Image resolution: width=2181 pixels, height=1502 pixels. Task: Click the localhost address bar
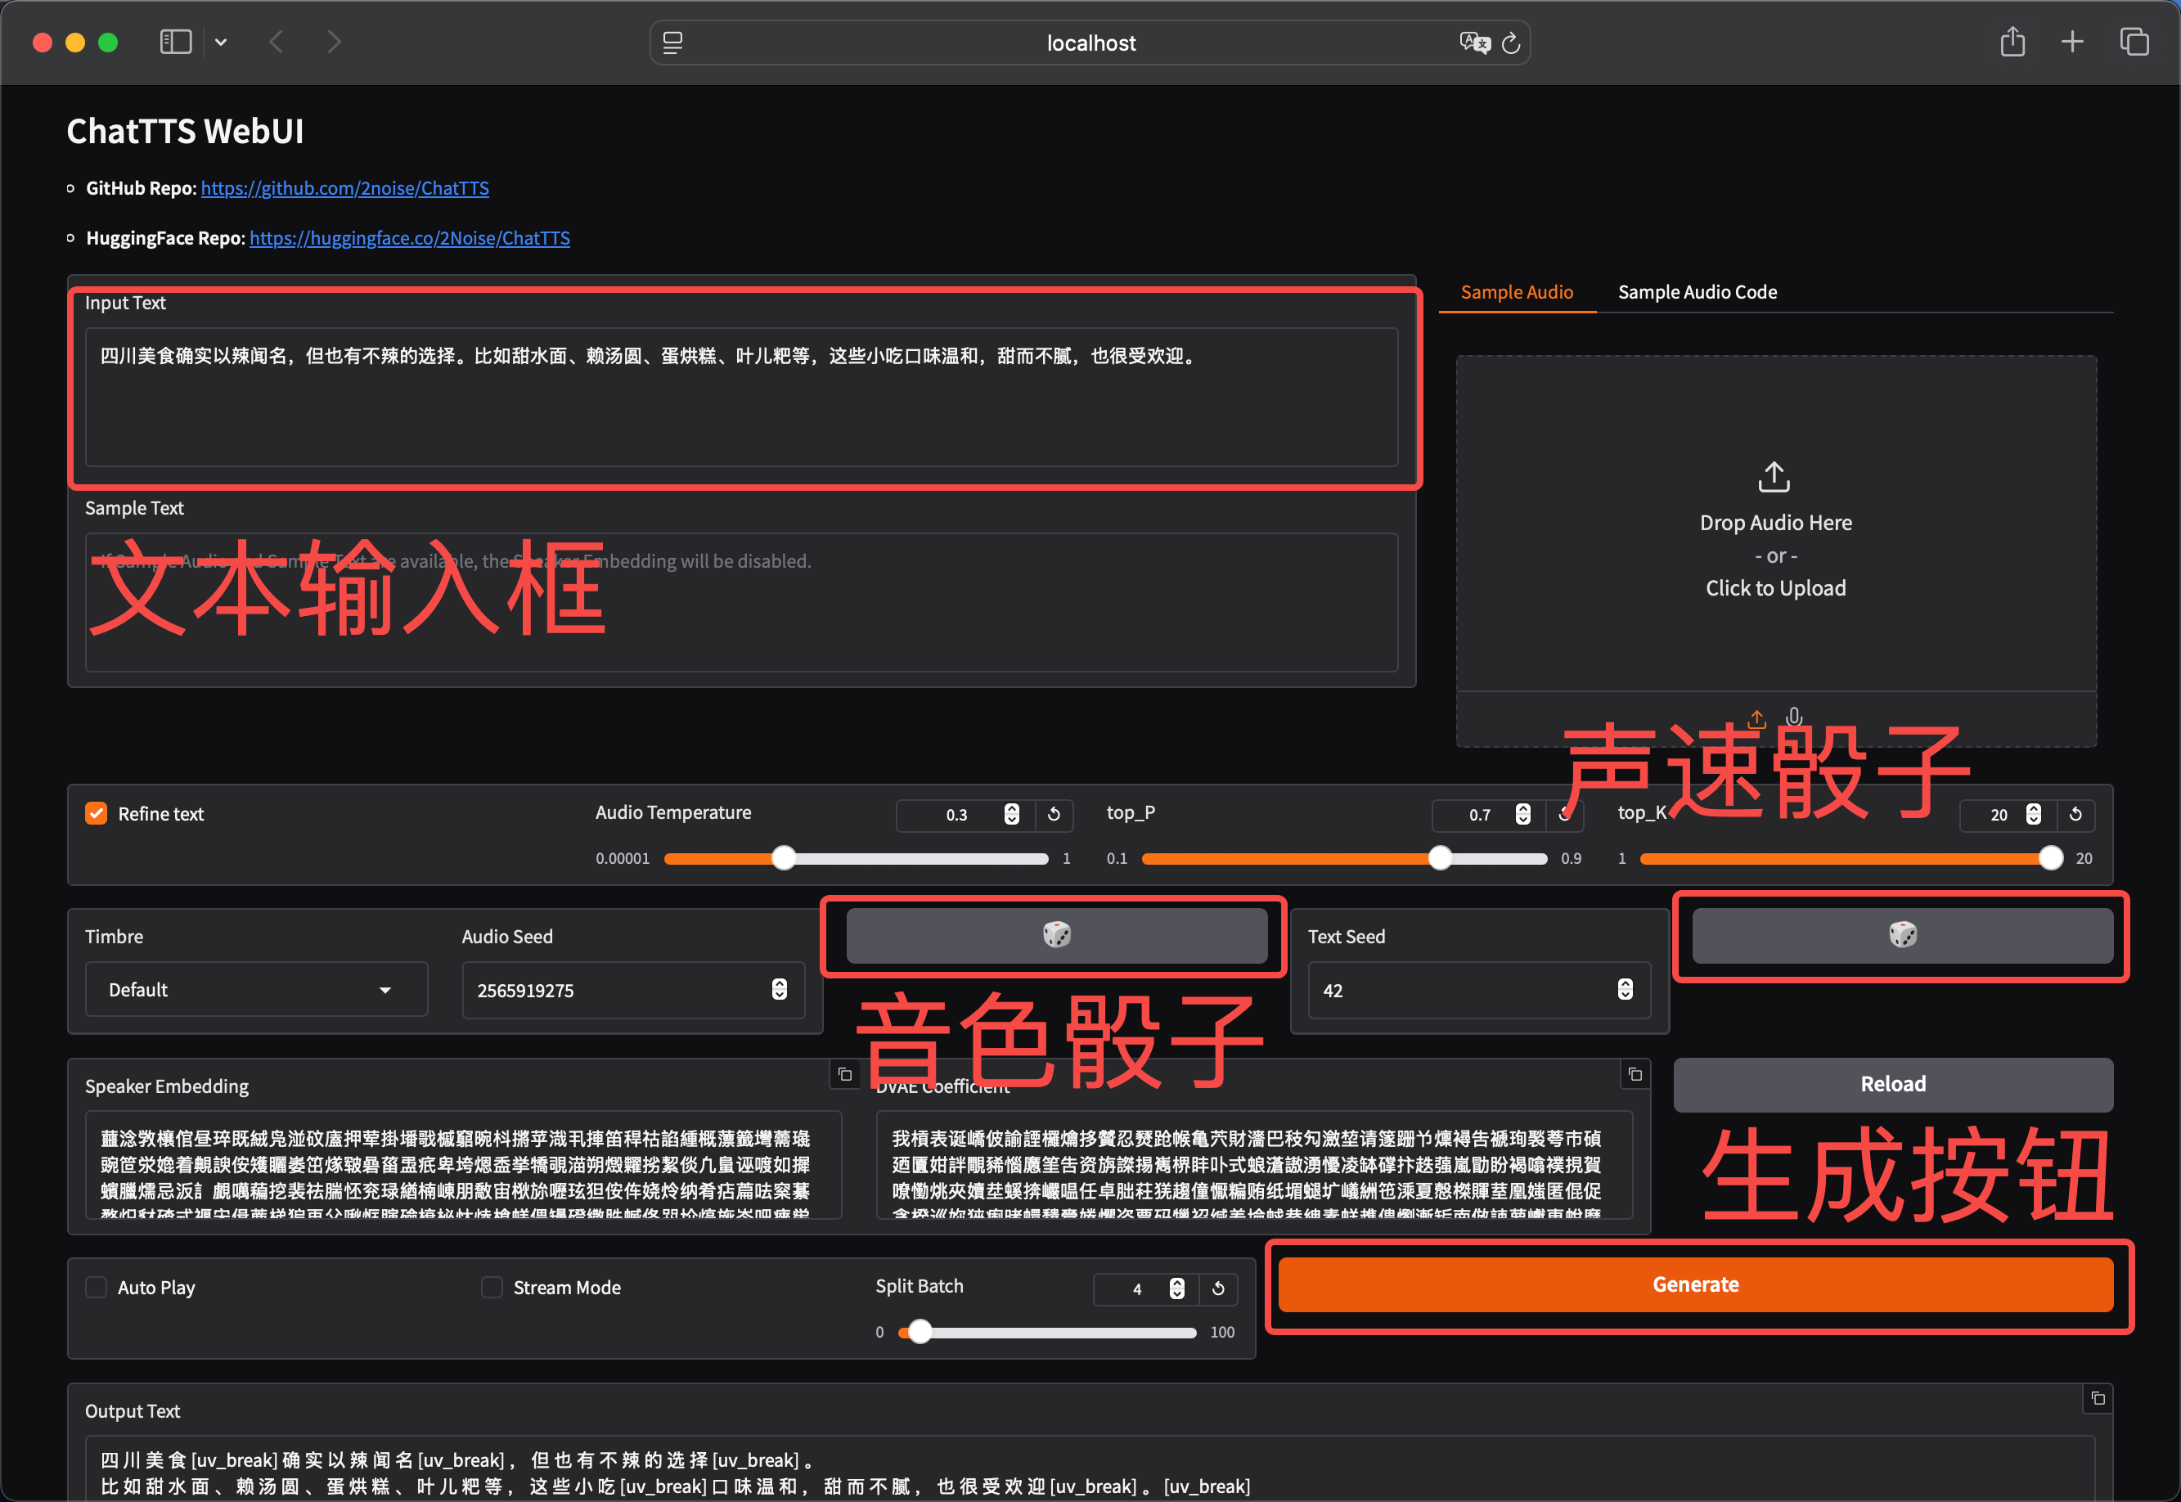click(x=1090, y=43)
